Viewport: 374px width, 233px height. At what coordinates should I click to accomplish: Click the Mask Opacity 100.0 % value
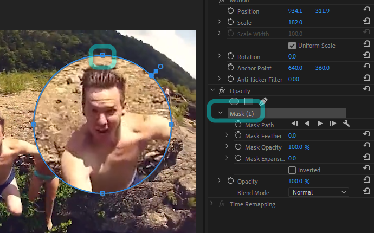pyautogui.click(x=299, y=147)
